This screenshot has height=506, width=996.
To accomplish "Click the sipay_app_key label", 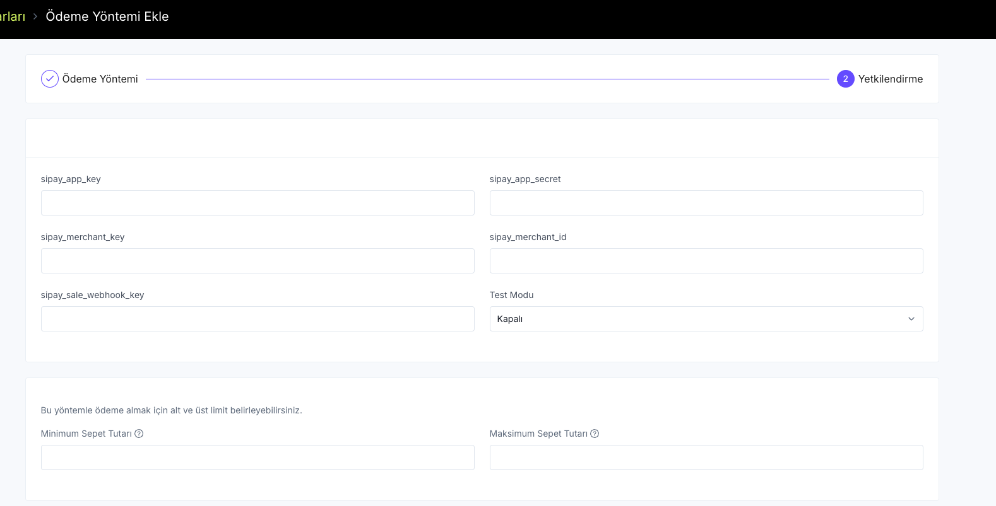I will click(x=71, y=179).
